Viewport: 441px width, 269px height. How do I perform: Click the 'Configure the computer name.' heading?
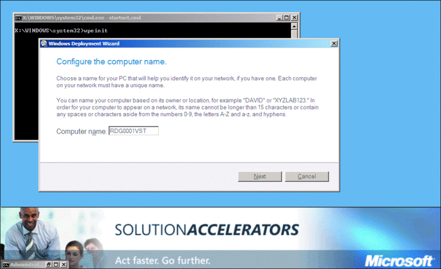(111, 62)
